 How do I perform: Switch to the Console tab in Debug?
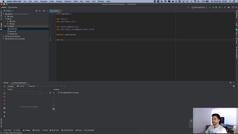click(x=21, y=86)
